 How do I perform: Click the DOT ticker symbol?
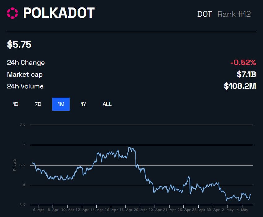(x=205, y=14)
